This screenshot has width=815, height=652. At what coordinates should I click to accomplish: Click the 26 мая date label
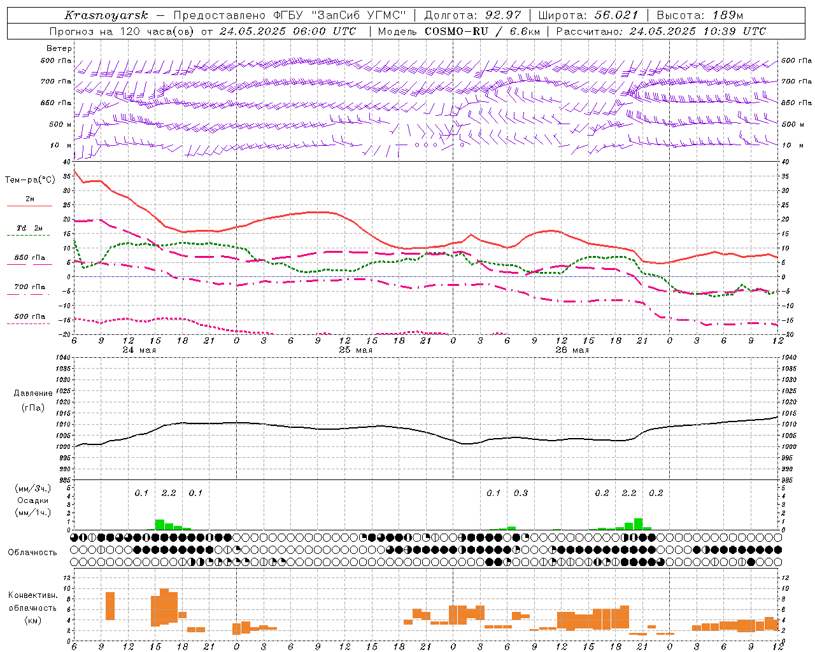tap(572, 350)
